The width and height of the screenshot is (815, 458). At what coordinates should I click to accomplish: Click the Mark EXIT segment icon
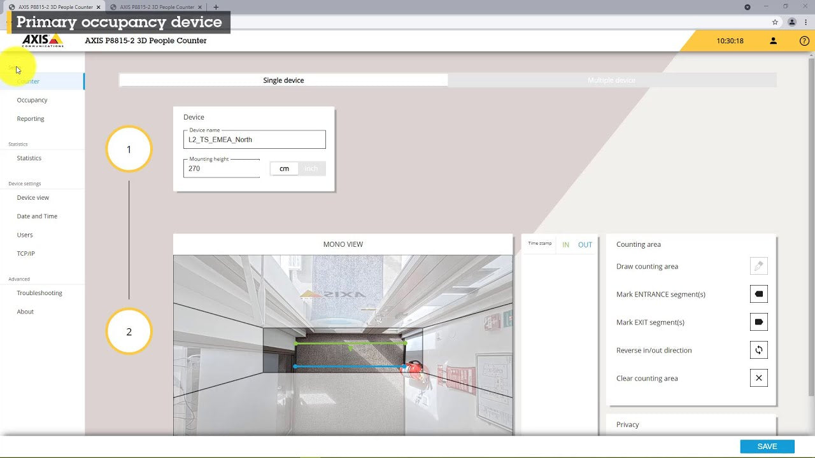tap(758, 323)
